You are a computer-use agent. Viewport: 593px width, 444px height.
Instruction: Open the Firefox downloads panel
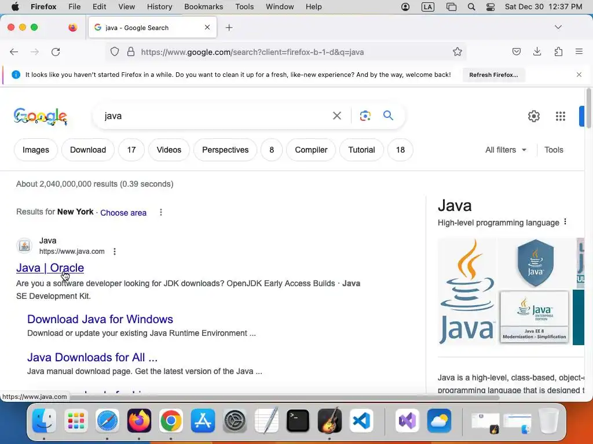[x=537, y=51]
